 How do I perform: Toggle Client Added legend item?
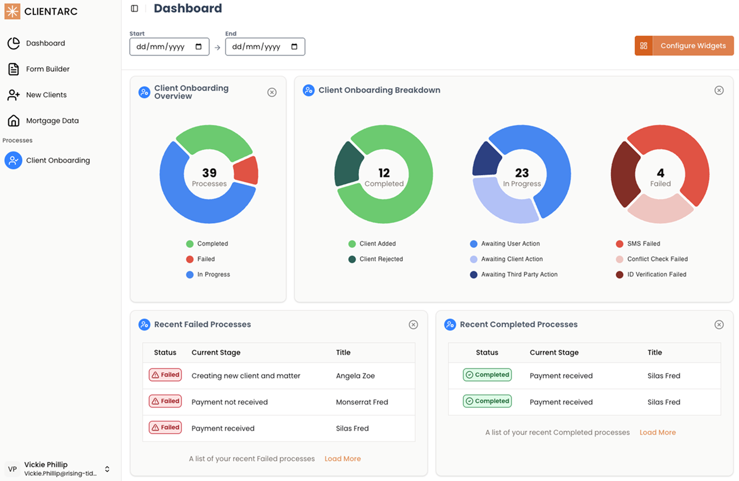click(372, 244)
